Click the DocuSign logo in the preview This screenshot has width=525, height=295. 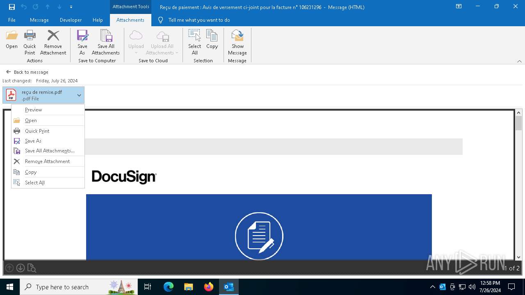[124, 177]
